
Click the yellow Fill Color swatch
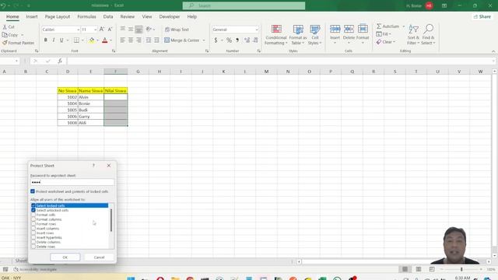coord(92,40)
